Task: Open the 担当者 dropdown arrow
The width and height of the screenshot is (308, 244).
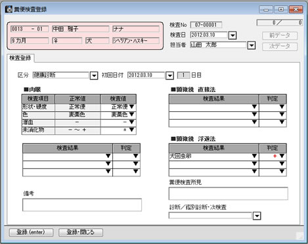Action: tap(252, 45)
